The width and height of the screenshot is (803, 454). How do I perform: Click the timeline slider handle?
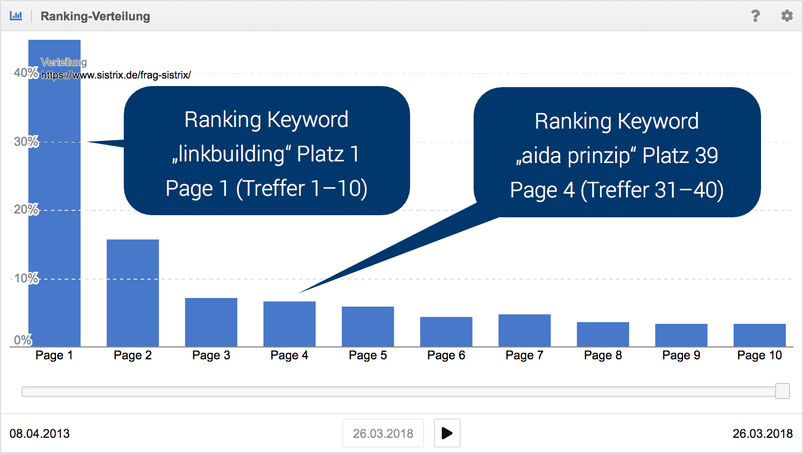tap(782, 391)
